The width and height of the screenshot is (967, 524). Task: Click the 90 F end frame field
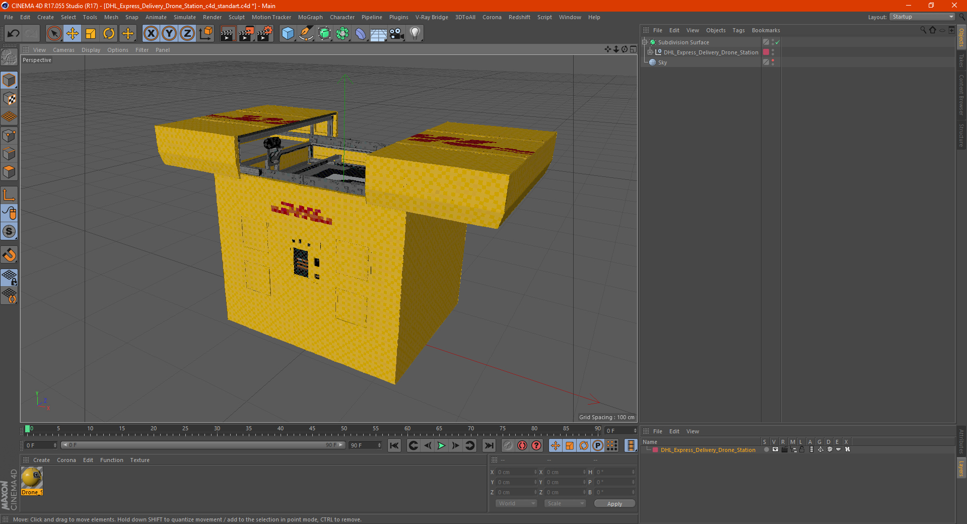[365, 445]
